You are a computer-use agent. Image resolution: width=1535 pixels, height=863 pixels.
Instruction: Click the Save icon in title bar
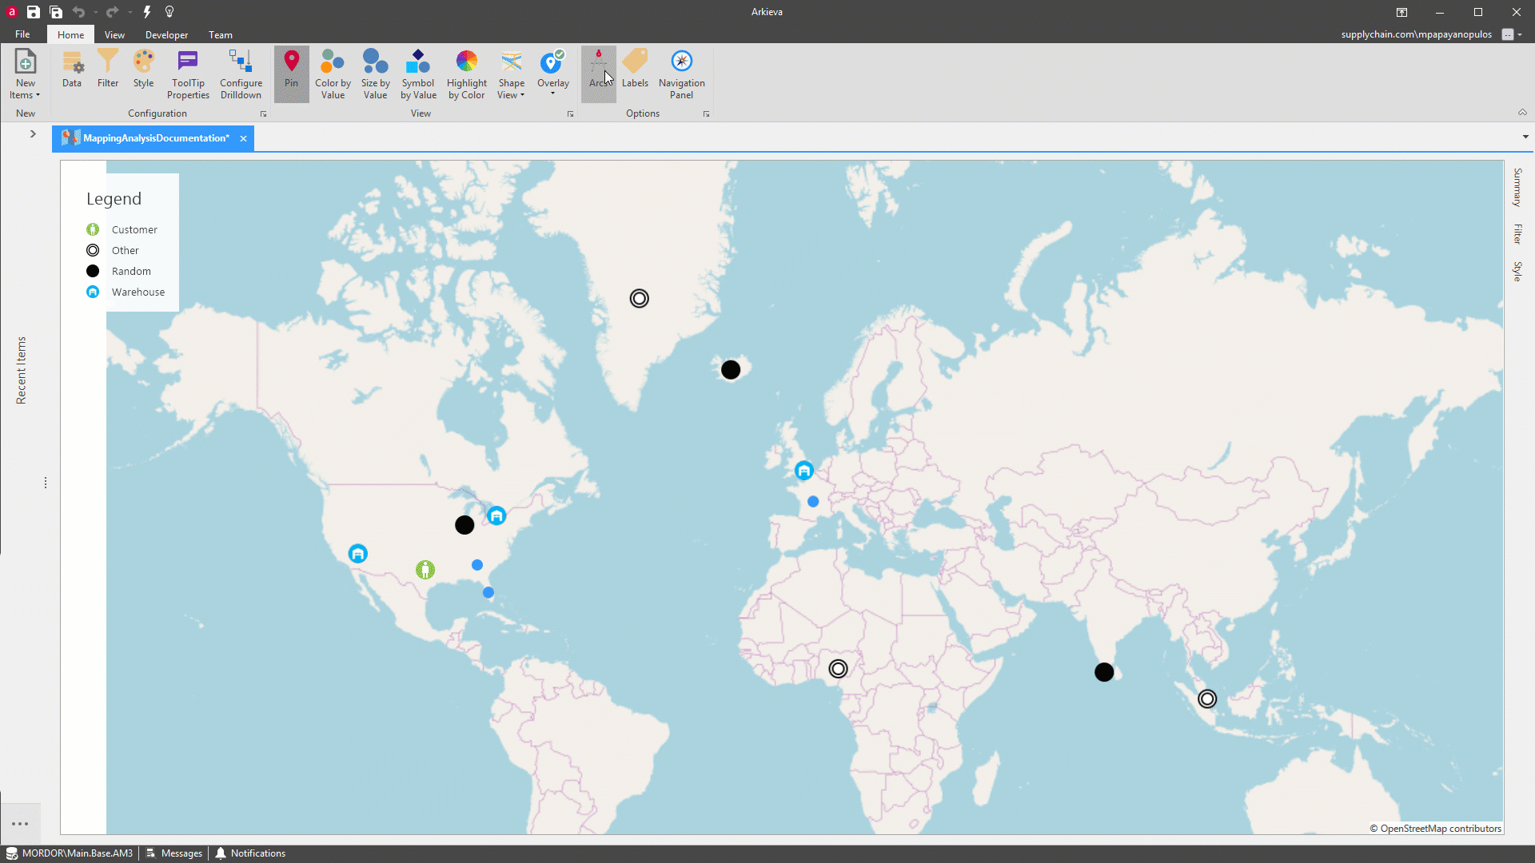33,12
